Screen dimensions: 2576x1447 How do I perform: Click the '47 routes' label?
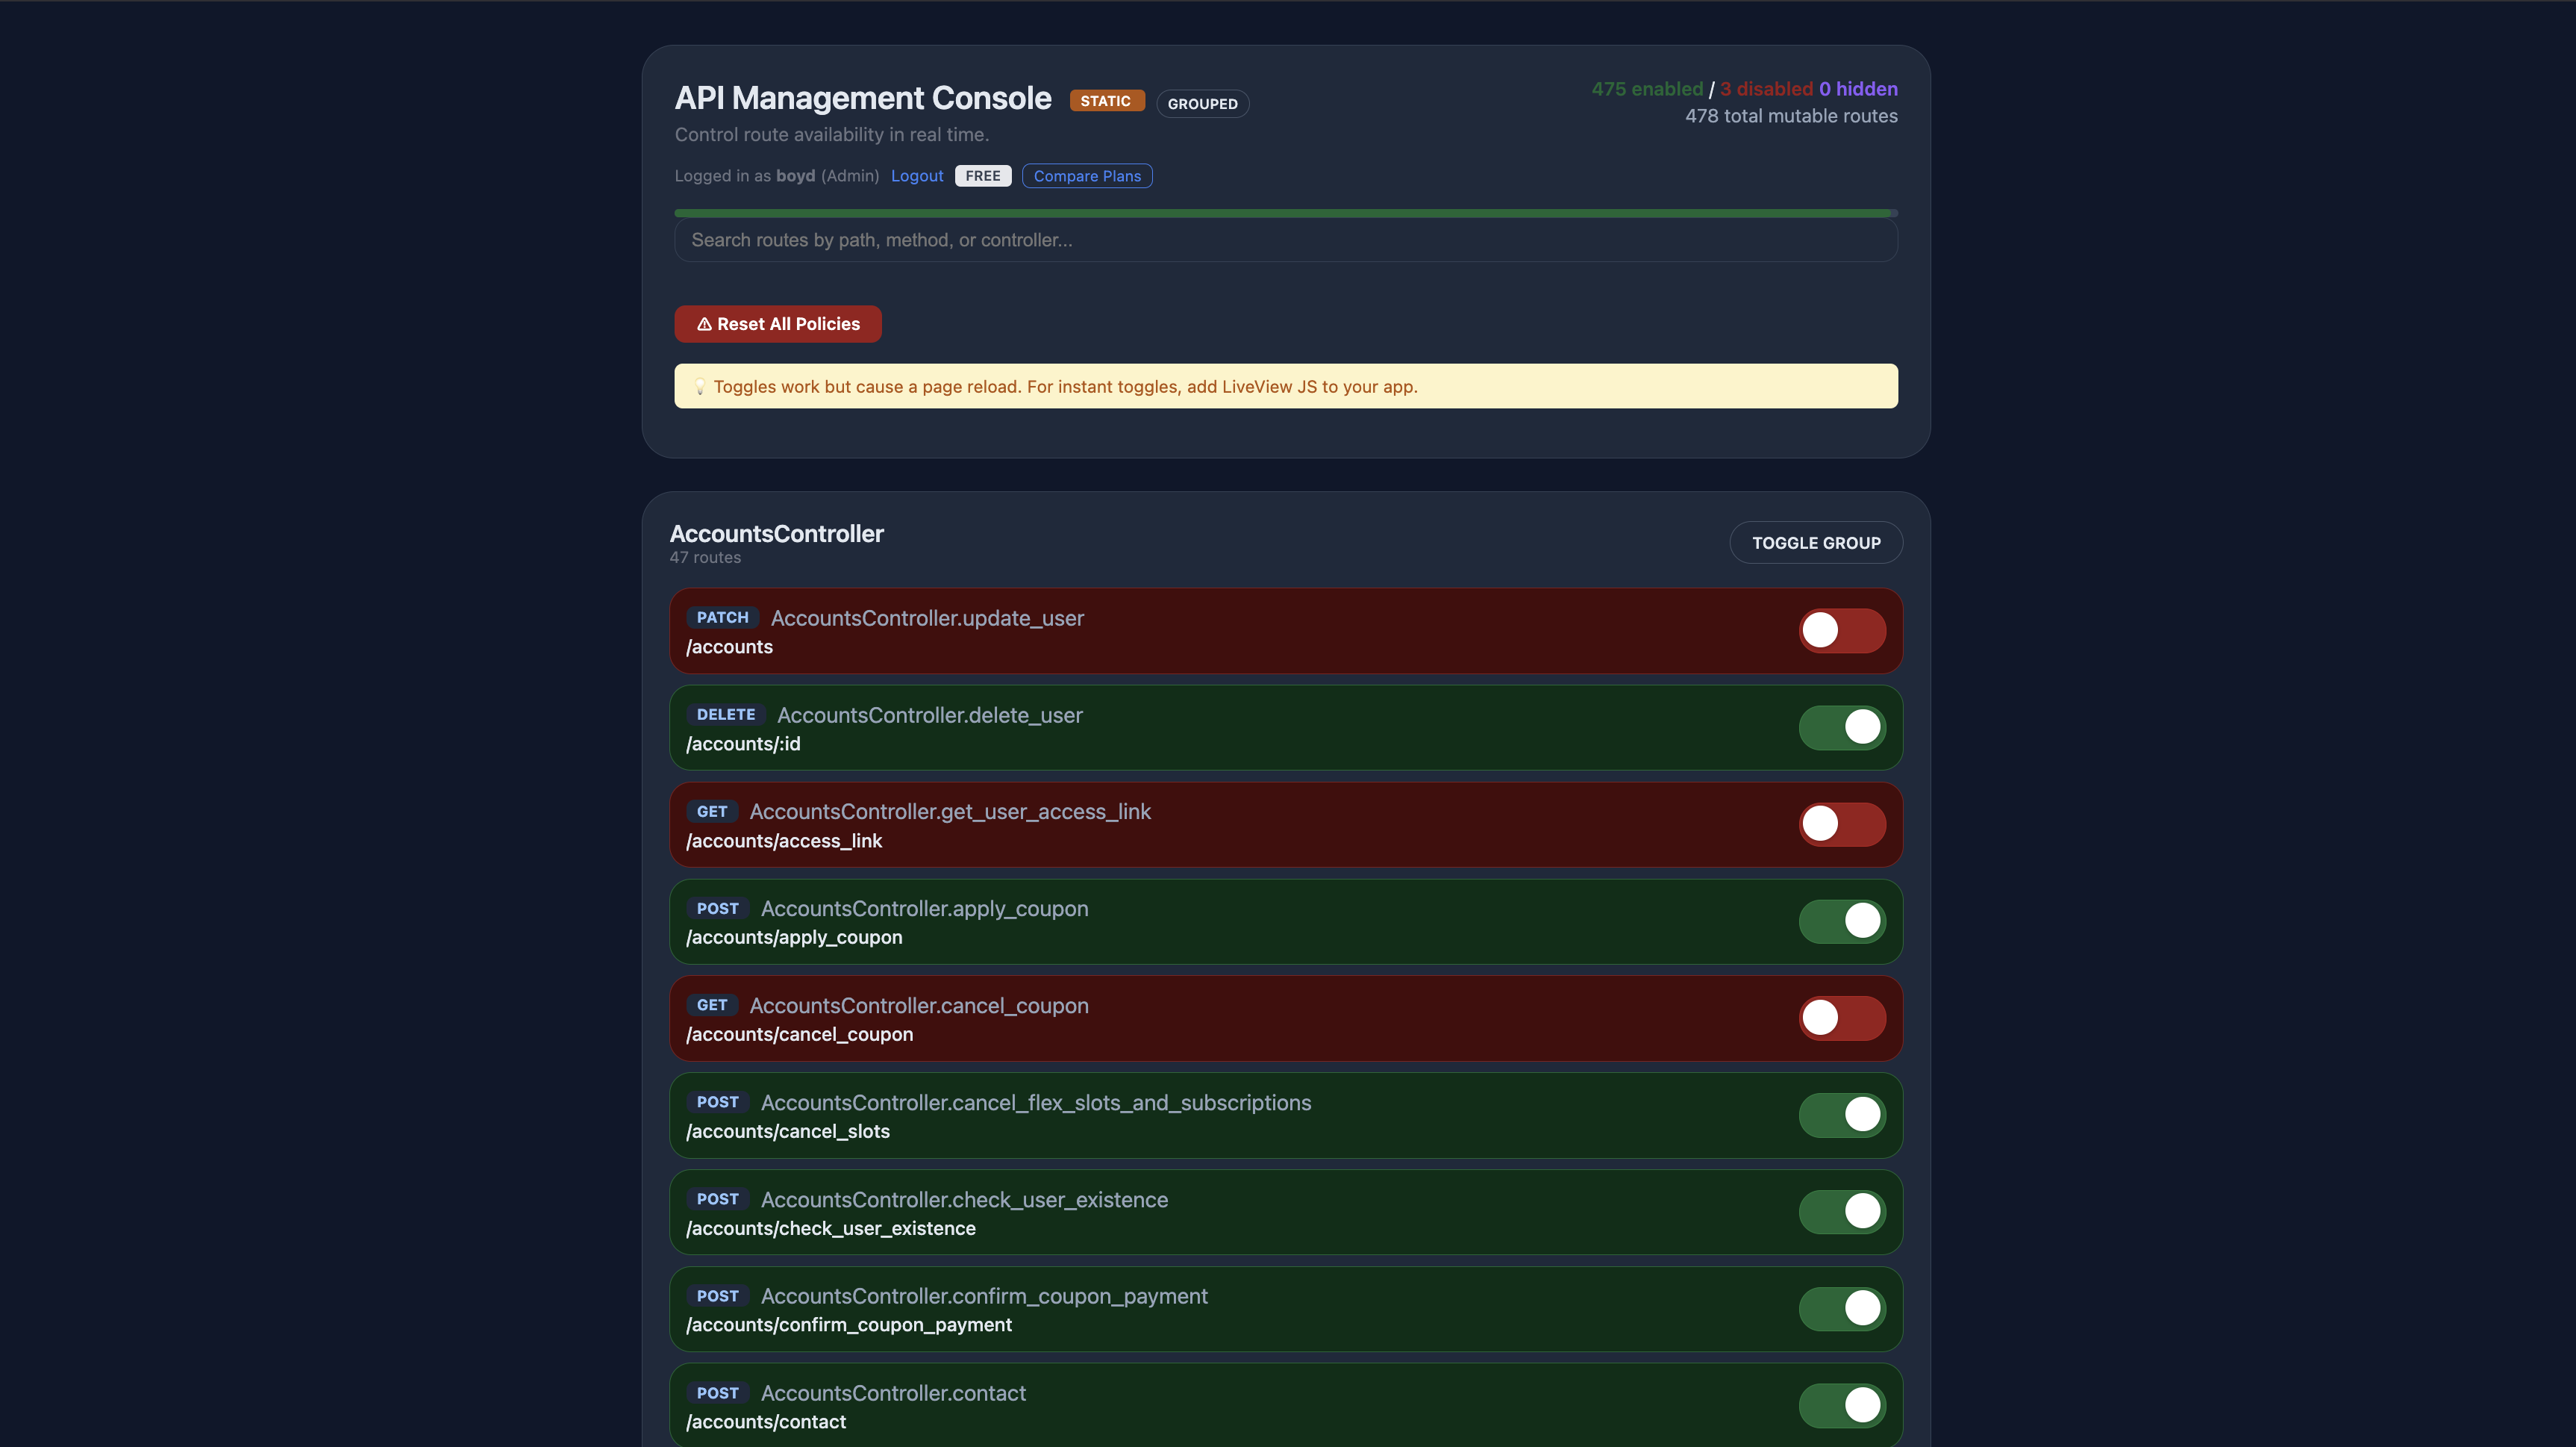click(x=705, y=558)
